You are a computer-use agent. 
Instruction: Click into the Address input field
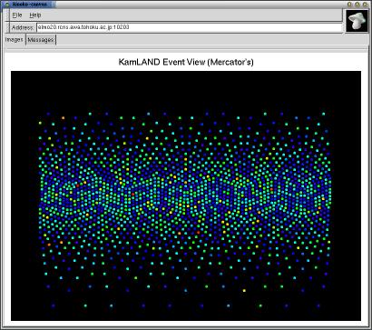(x=189, y=27)
